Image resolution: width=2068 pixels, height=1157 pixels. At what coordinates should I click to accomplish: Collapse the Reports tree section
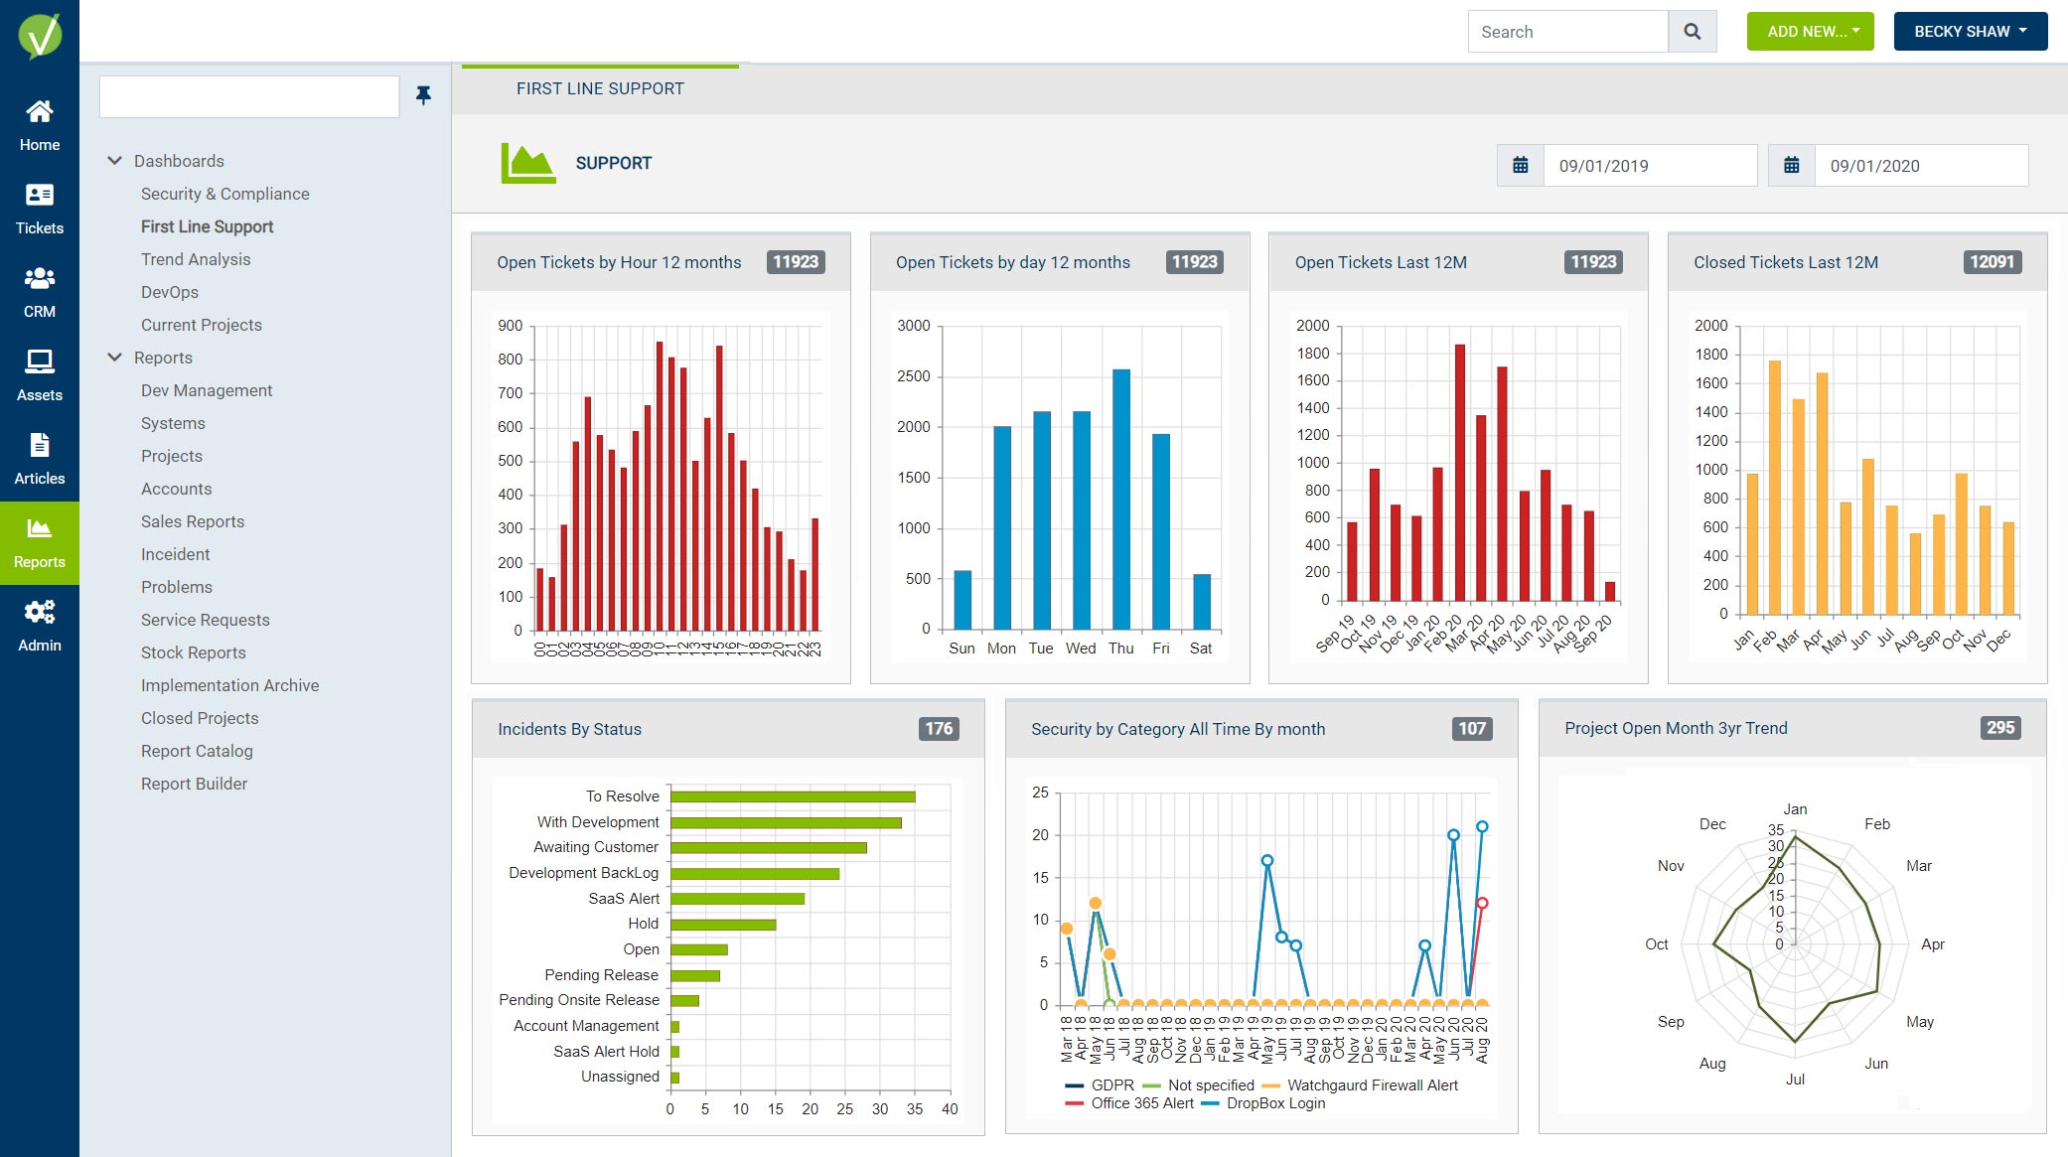[x=115, y=358]
